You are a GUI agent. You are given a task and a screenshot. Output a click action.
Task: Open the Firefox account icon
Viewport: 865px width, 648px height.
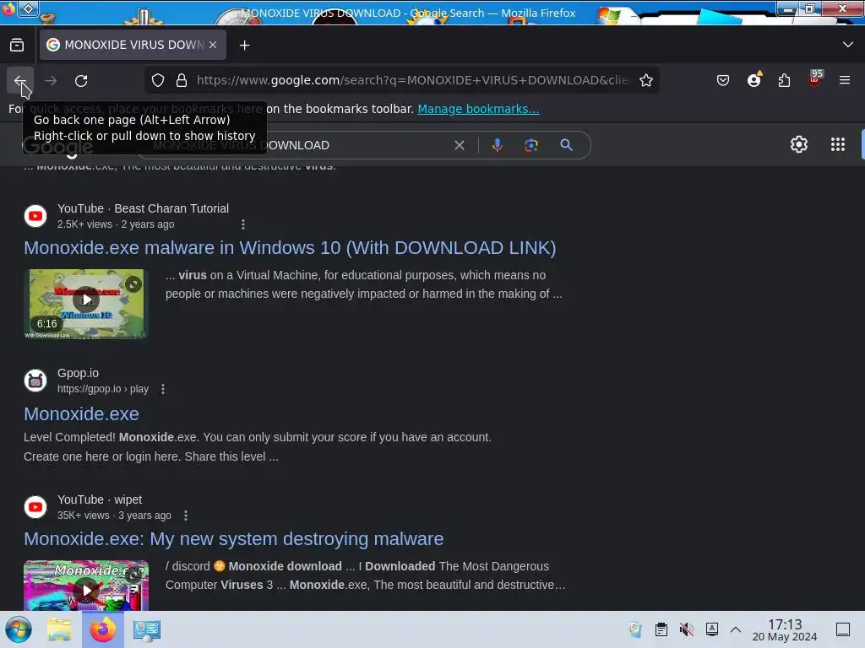pos(754,80)
